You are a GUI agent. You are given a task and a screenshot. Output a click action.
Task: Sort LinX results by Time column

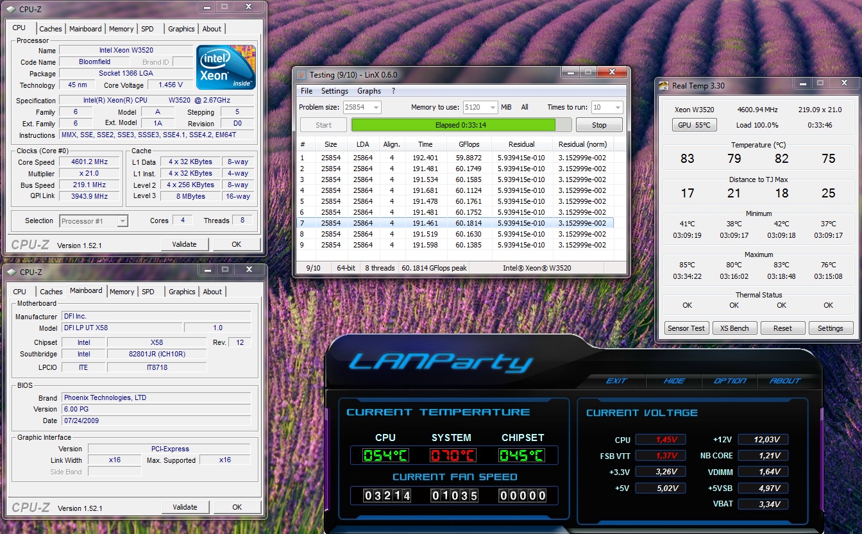[425, 145]
